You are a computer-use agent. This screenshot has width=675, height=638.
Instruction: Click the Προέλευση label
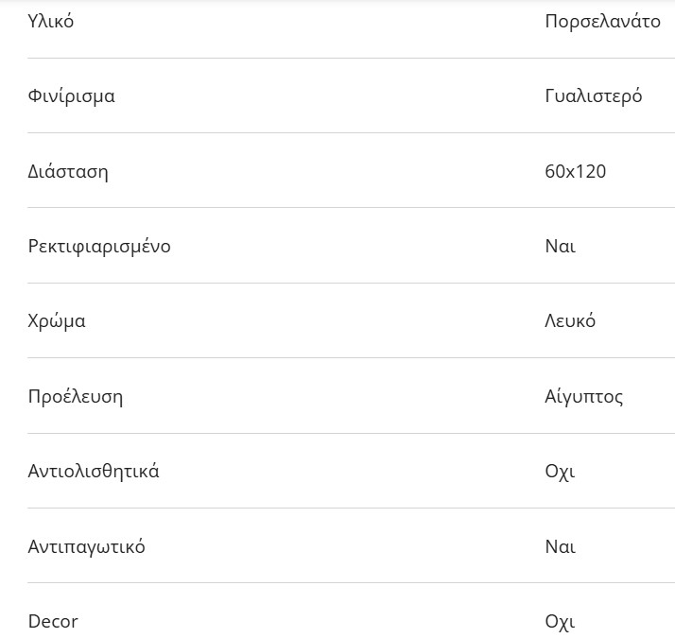tap(76, 397)
